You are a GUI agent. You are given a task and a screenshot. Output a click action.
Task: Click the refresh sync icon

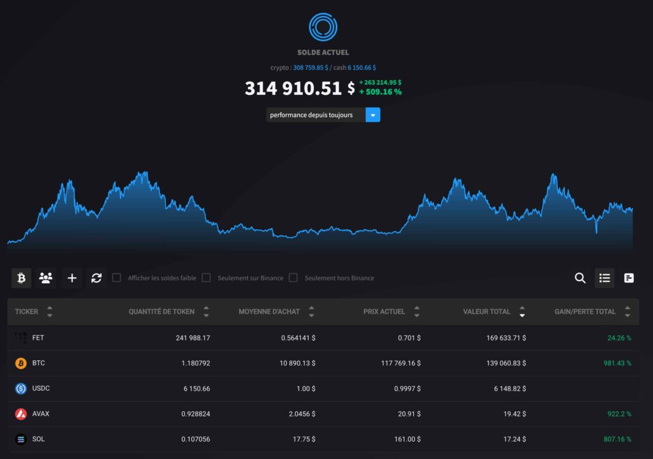tap(96, 278)
